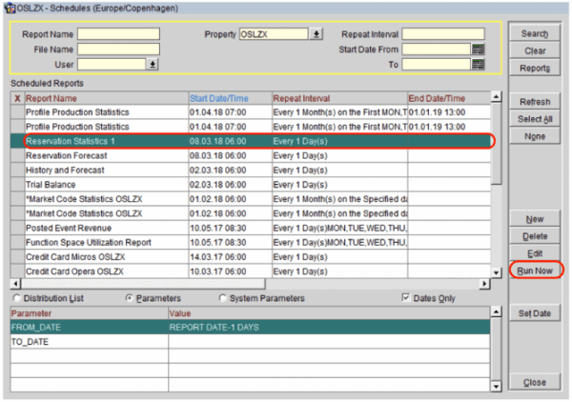The height and width of the screenshot is (402, 572).
Task: Toggle the Dates Only checkbox
Action: pyautogui.click(x=406, y=298)
